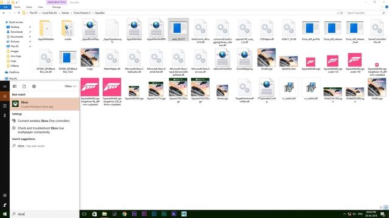Open Microsoft Store from the taskbar
This screenshot has height=218, width=389.
pyautogui.click(x=95, y=214)
